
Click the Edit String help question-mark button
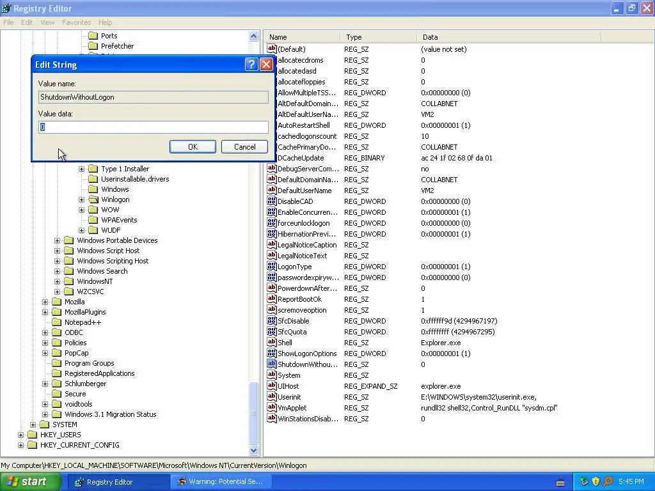click(251, 65)
